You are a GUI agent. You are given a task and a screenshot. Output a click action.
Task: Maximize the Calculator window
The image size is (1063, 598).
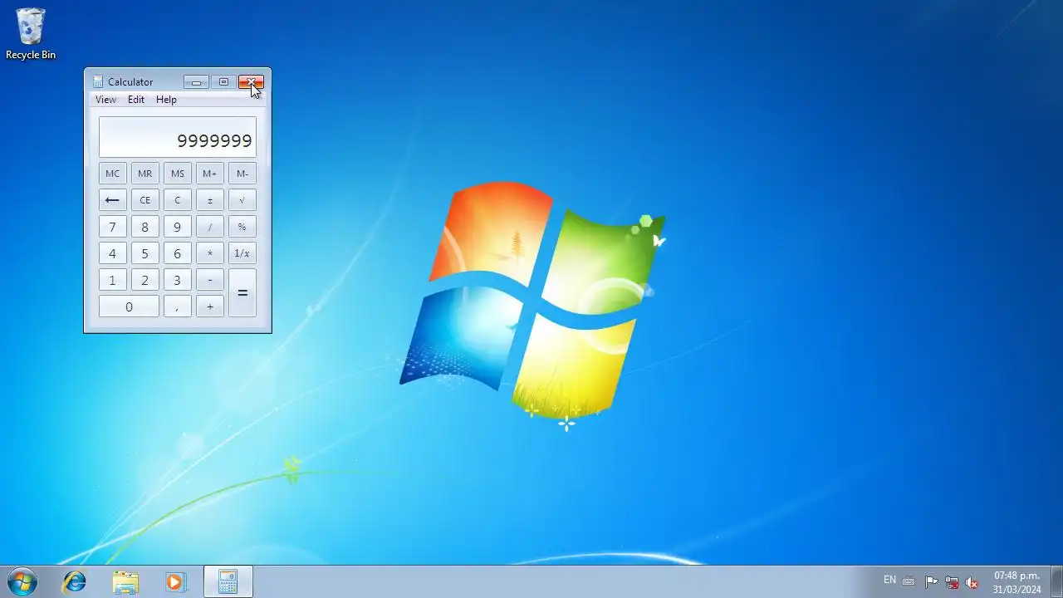click(223, 82)
